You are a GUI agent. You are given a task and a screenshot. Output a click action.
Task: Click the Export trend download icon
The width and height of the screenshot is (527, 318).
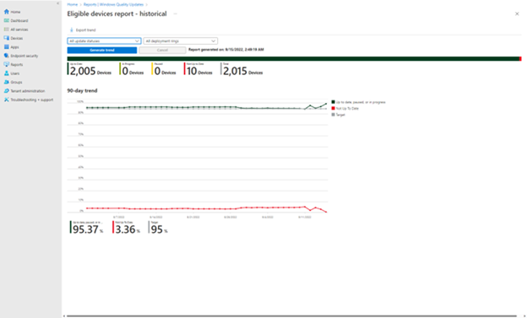coord(71,30)
